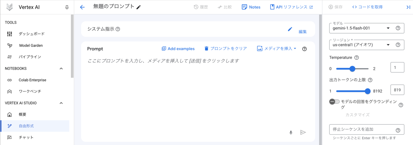Open help icon beside モデル dropdown

[x=398, y=28]
